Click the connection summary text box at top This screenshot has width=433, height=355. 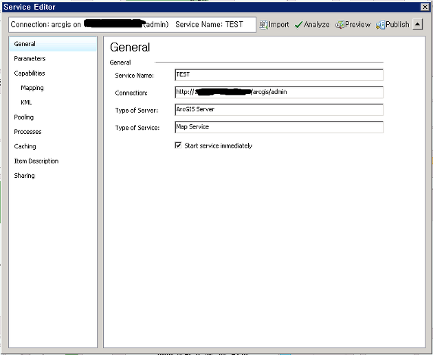coord(132,25)
